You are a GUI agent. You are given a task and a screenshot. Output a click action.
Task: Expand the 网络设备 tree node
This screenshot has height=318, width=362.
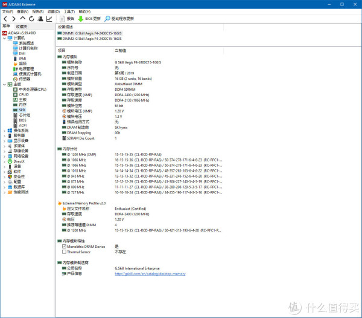4,156
